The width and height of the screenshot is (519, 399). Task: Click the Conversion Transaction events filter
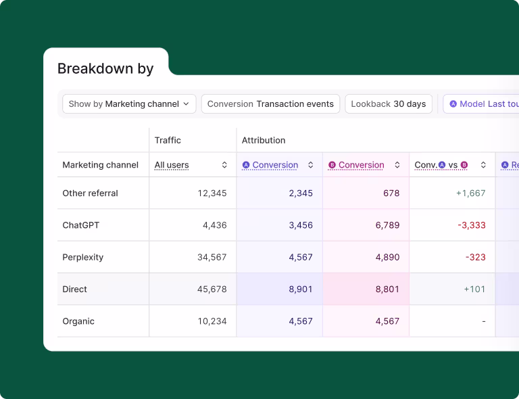coord(270,104)
